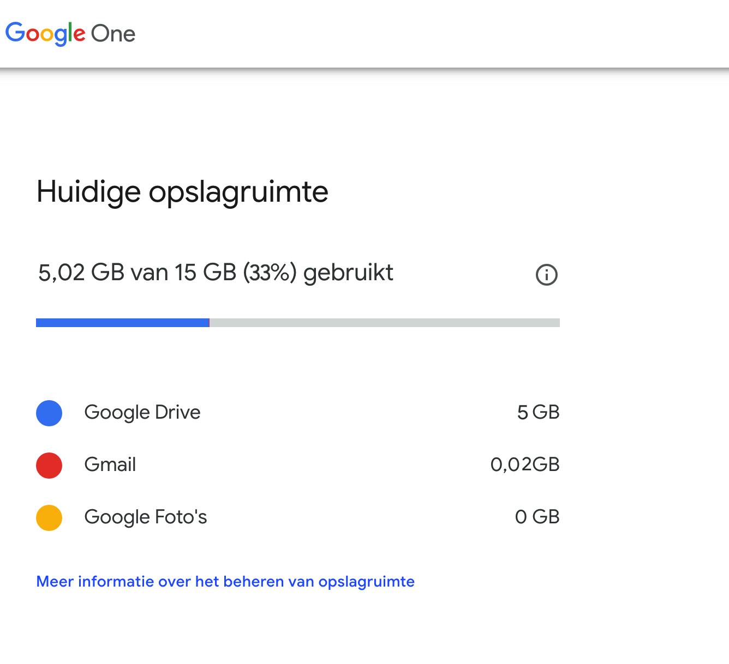Screen dimensions: 729x664
Task: Select the Google Drive label
Action: pos(142,412)
